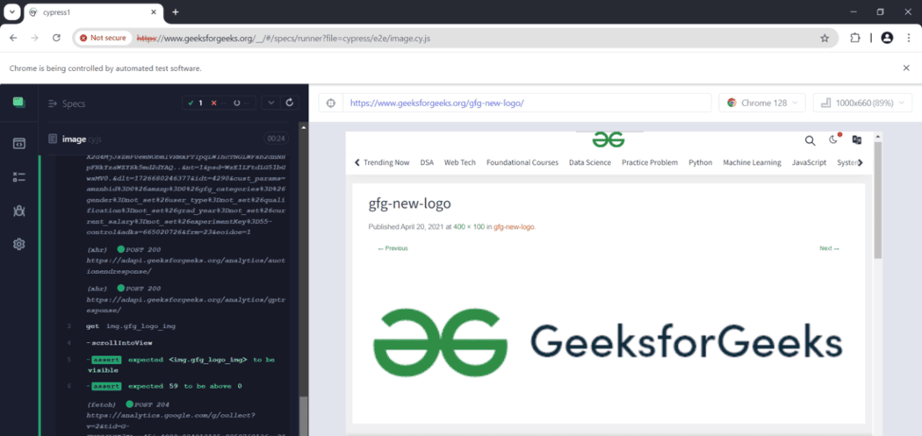Open Cypress Settings gear icon

point(18,245)
